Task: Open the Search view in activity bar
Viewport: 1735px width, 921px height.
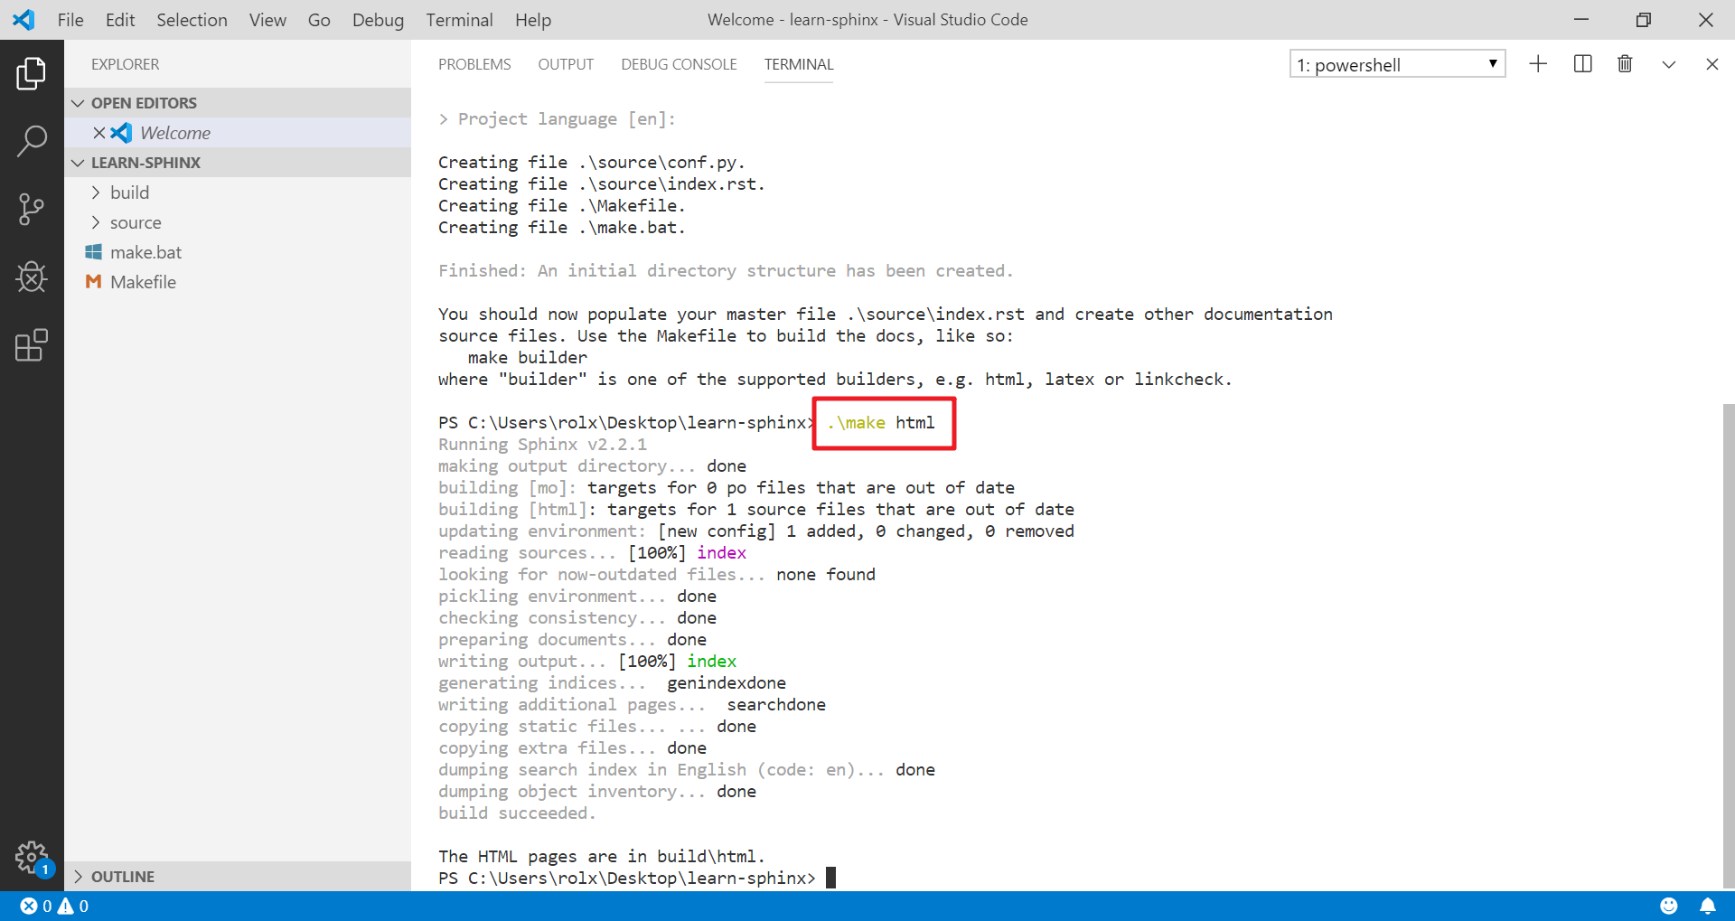Action: point(32,141)
